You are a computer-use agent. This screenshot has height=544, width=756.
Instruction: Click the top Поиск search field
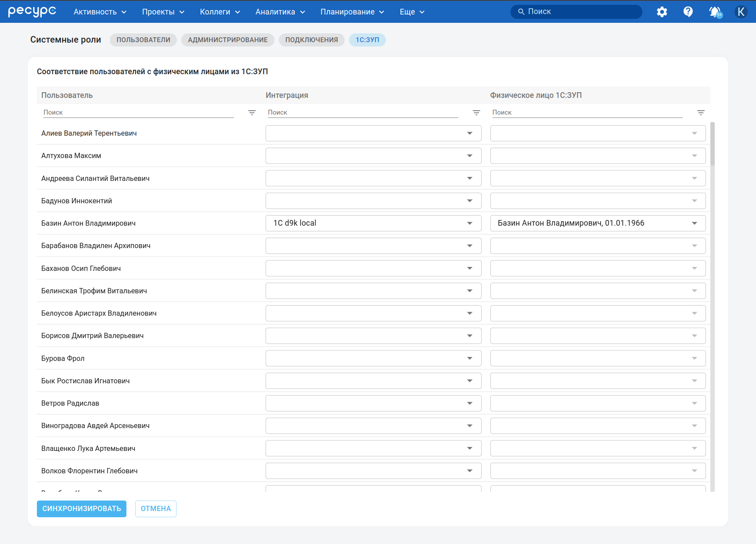coord(576,12)
